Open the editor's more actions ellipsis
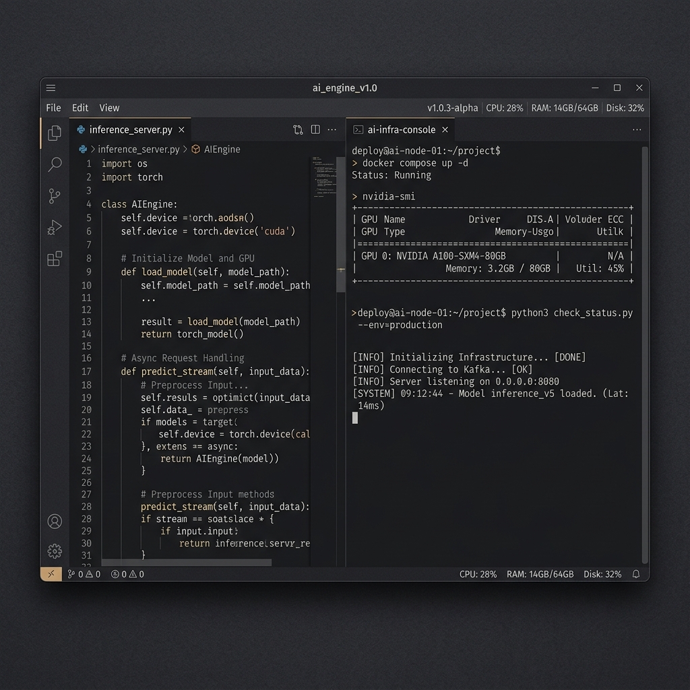The width and height of the screenshot is (690, 690). [x=332, y=130]
